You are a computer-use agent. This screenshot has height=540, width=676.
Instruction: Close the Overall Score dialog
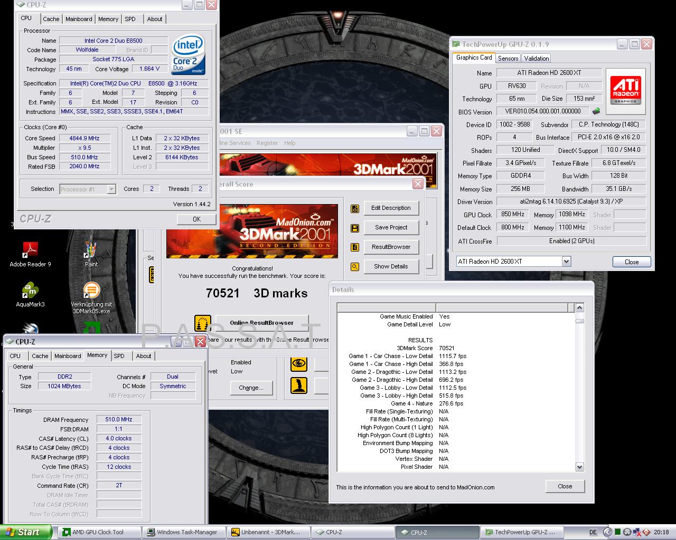[x=418, y=184]
